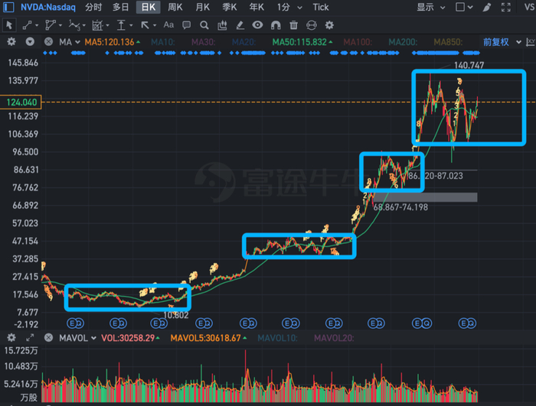Select the price range measure tool

pyautogui.click(x=121, y=25)
